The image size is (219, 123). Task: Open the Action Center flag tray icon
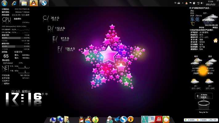[x=190, y=3]
